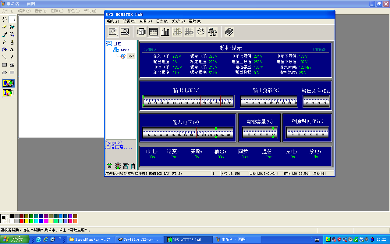This screenshot has height=244, width=390.
Task: Choose the transparent selection mode option
Action: click(8, 93)
